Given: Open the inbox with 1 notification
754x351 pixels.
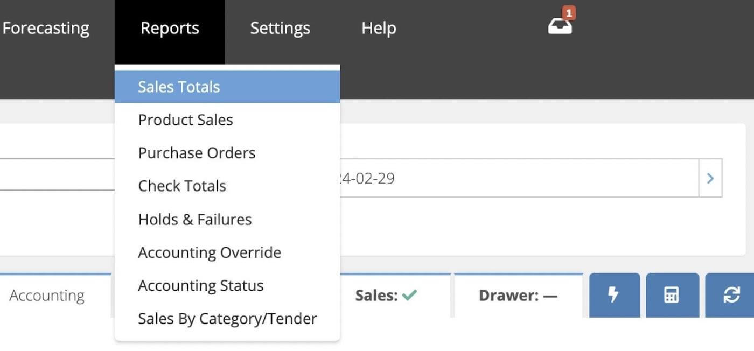Looking at the screenshot, I should pyautogui.click(x=560, y=25).
